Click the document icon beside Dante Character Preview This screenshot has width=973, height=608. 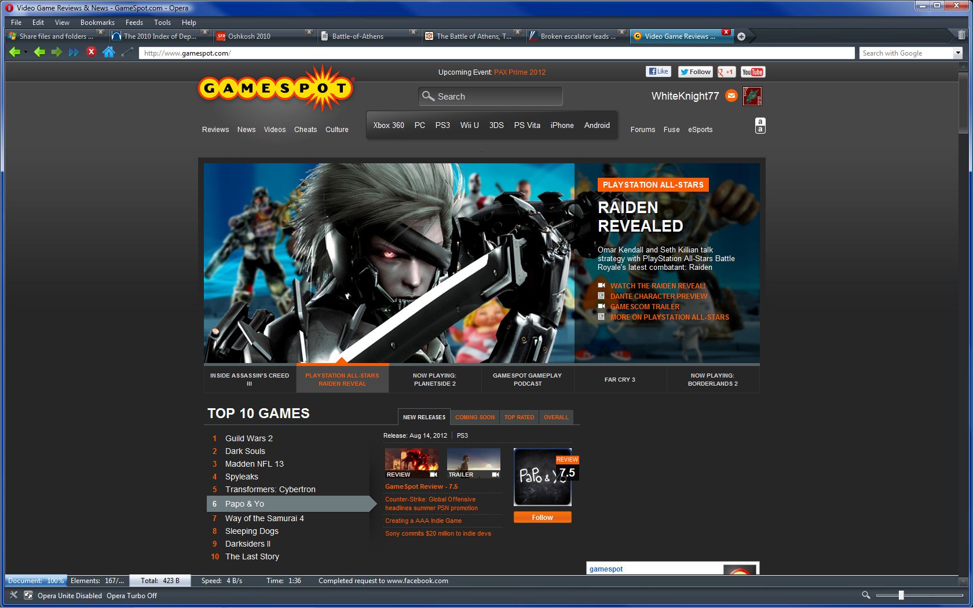click(601, 296)
